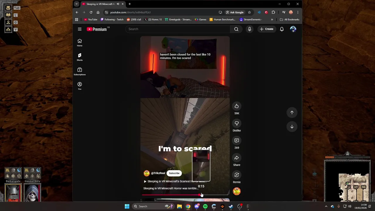This screenshot has width=375, height=211.
Task: Reload the page in Chrome
Action: [91, 12]
